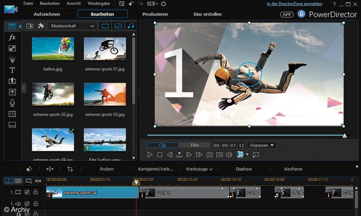The width and height of the screenshot is (361, 216).
Task: Click the notification bell icon
Action: click(x=301, y=14)
